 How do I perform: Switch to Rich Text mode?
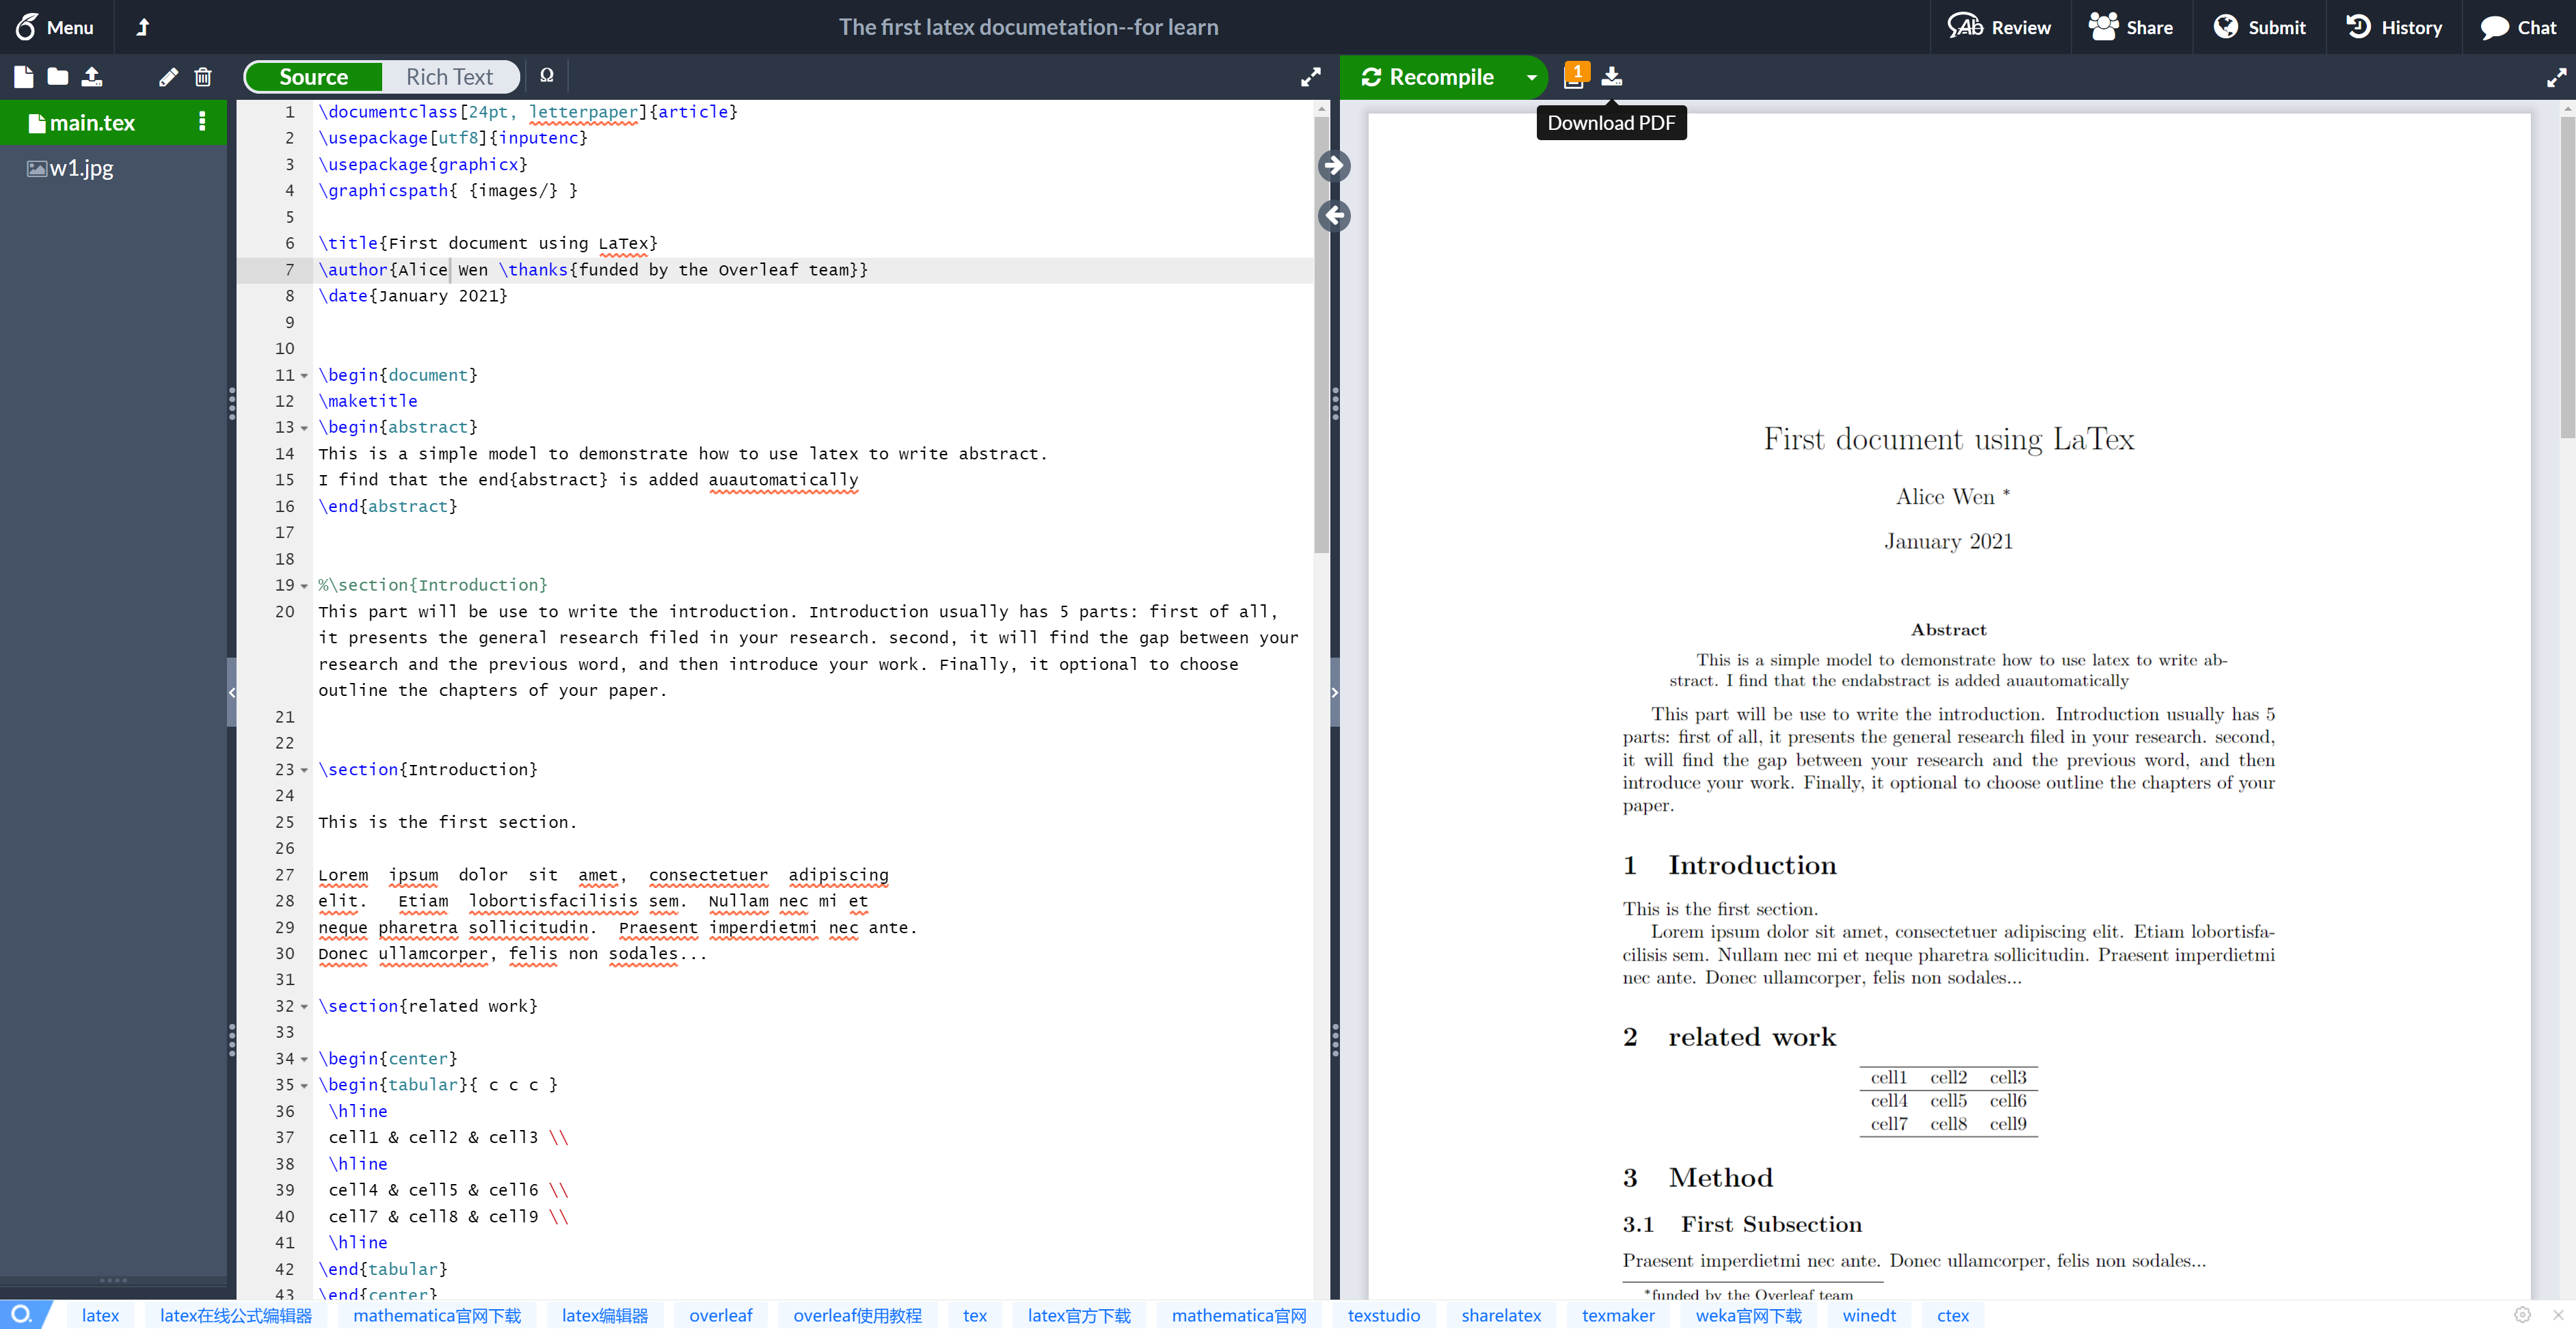[448, 76]
